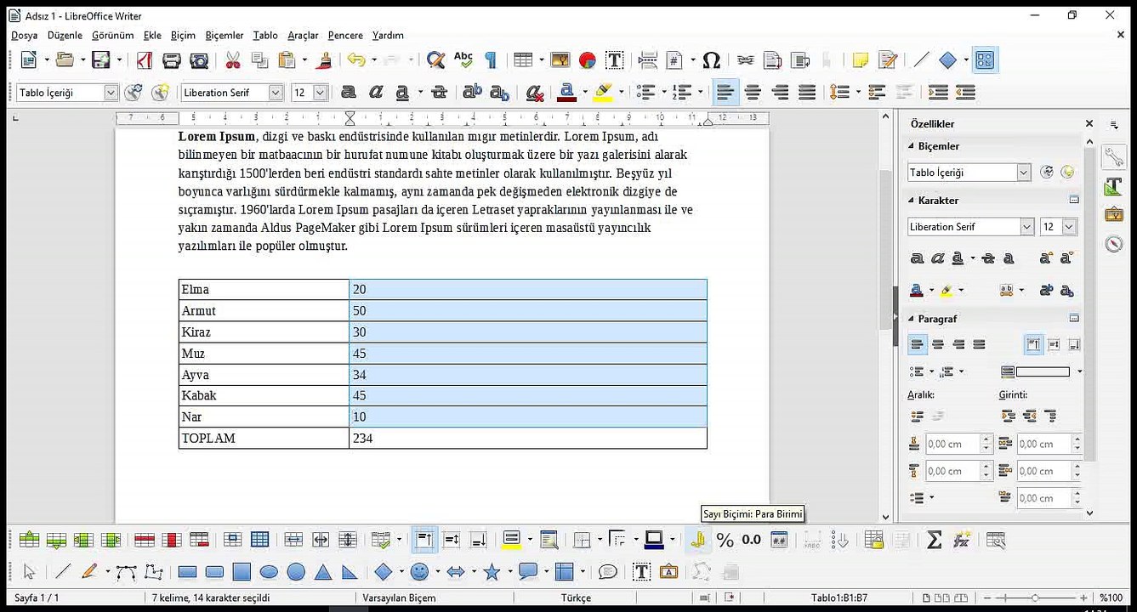Open Find & Replace tool

436,60
